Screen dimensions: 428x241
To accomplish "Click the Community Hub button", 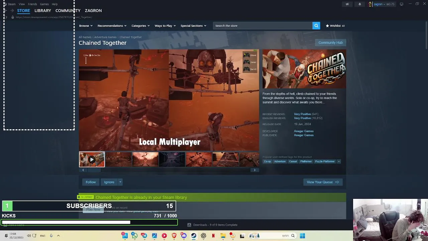I will [330, 43].
